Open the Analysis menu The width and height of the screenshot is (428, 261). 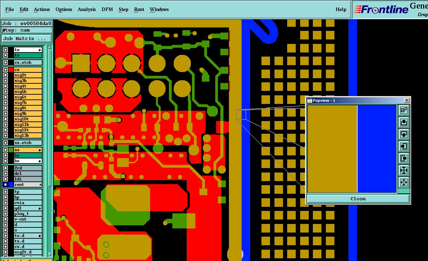[x=87, y=9]
